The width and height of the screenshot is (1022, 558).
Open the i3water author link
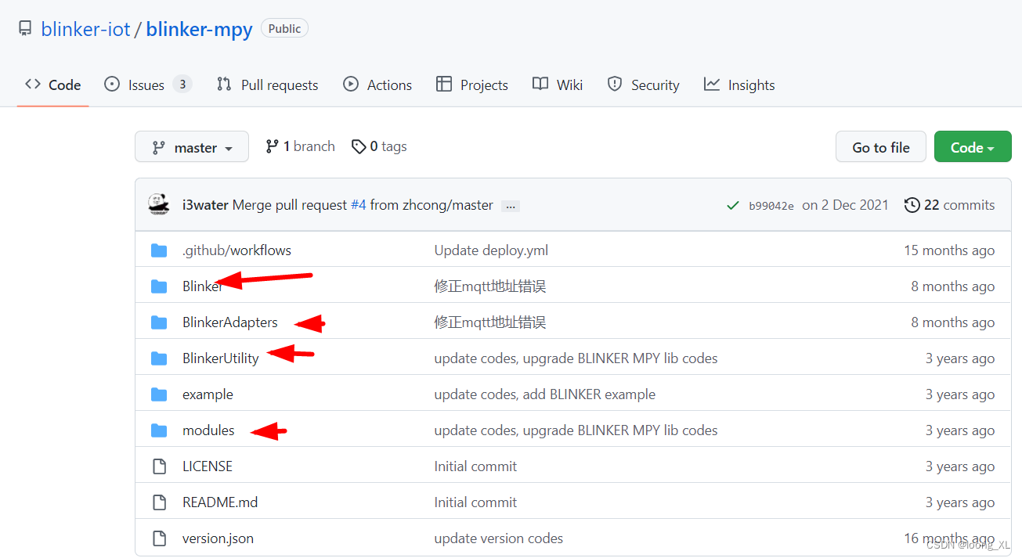coord(205,205)
